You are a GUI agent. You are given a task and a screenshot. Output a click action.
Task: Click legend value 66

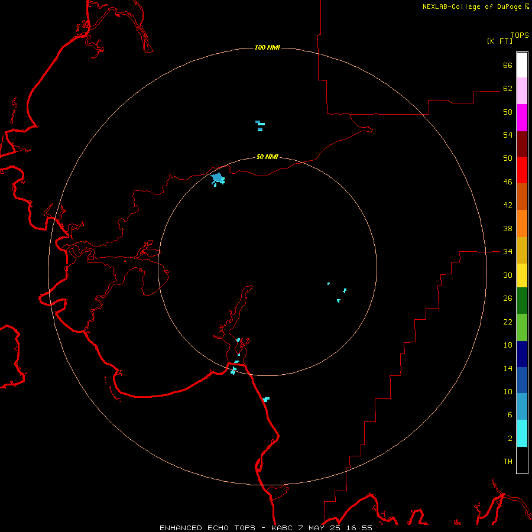[x=508, y=65]
